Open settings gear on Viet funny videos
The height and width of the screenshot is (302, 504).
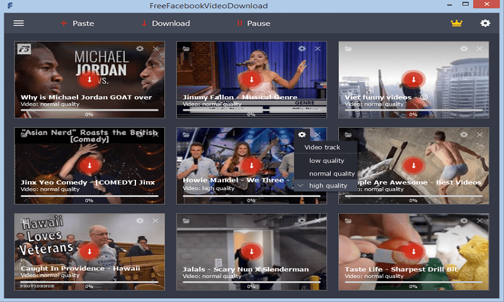click(464, 49)
